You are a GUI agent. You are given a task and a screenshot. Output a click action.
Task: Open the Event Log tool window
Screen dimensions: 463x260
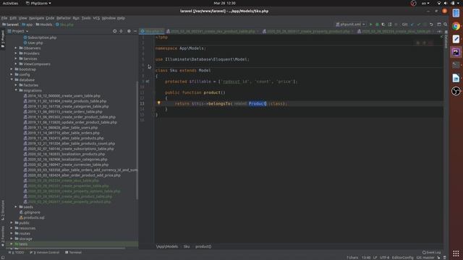(431, 253)
